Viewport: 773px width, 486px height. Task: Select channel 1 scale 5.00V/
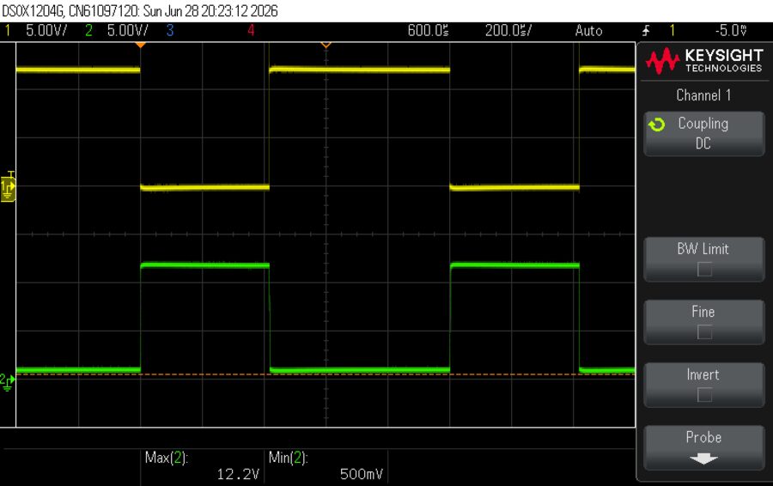pos(46,31)
